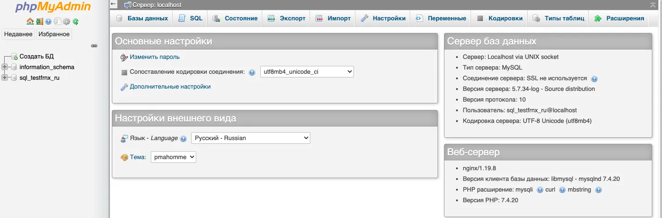Click the Изменить пароль link
This screenshot has height=218, width=662.
[x=154, y=57]
